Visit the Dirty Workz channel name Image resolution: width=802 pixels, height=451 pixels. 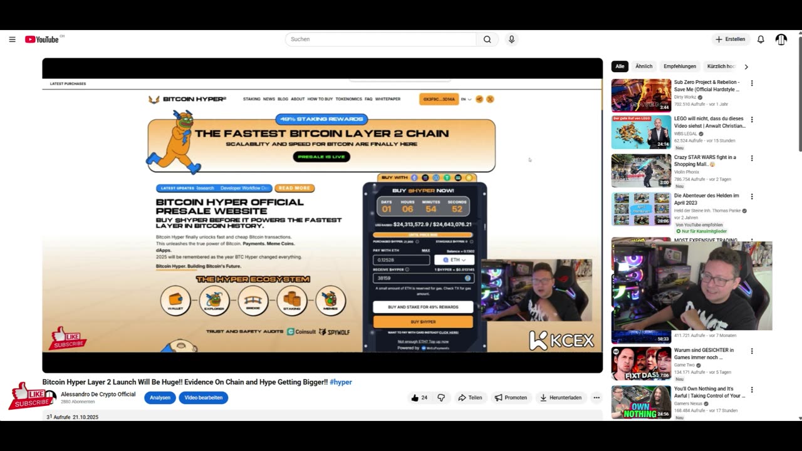(x=685, y=97)
